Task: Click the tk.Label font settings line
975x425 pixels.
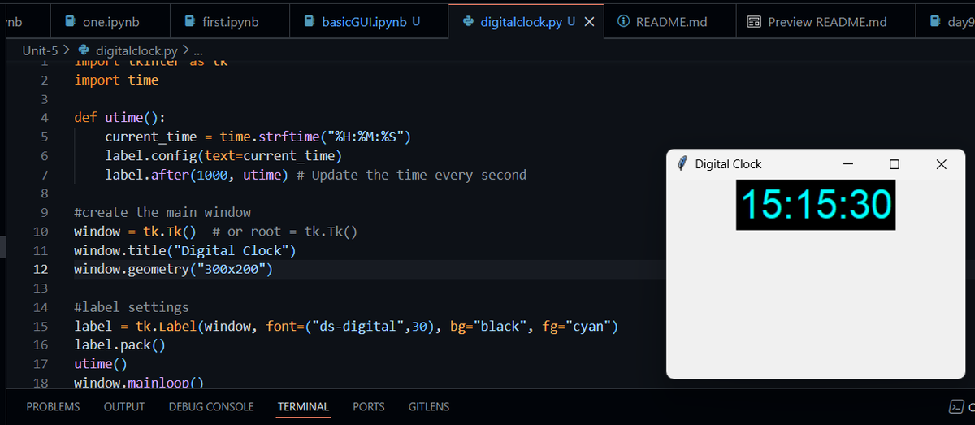Action: pyautogui.click(x=346, y=327)
